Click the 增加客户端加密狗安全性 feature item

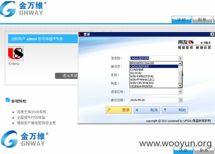click(36, 123)
